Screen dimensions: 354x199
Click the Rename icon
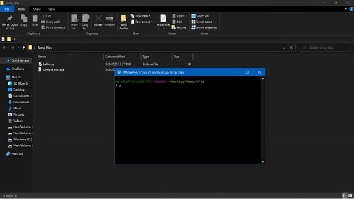110,18
